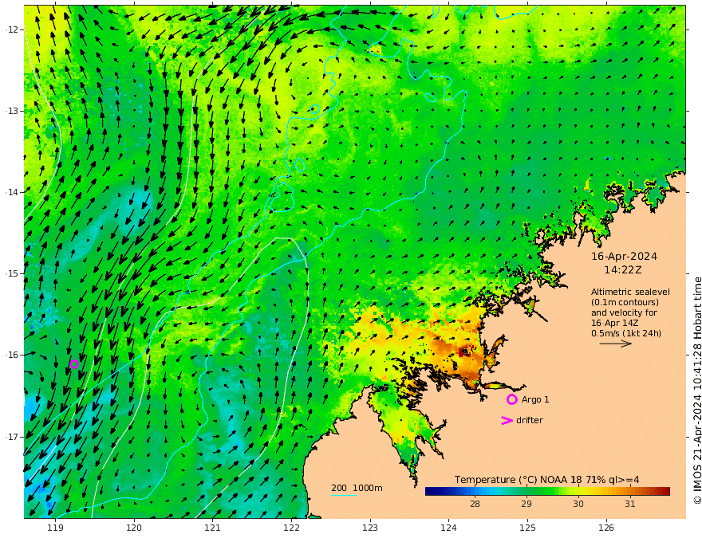Viewport: 702px width, 542px height.
Task: Click the magenta drifter arrowhead symbol in legend
Action: tap(507, 420)
